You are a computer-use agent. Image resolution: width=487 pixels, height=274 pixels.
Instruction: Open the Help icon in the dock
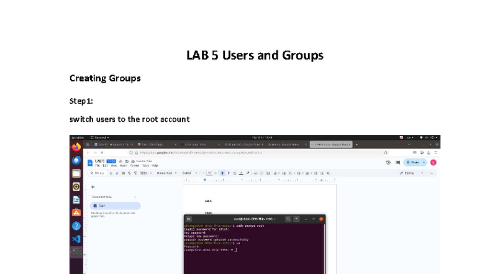[x=76, y=226]
